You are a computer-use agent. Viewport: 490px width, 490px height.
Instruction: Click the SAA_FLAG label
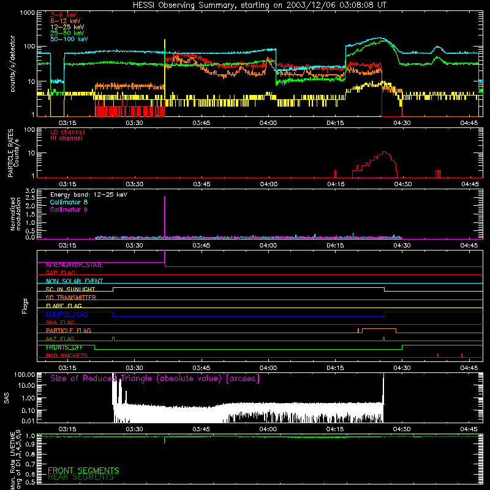click(x=60, y=322)
